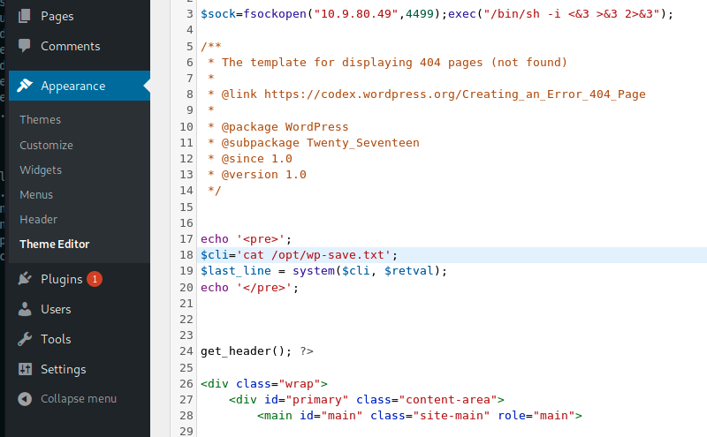Click the Plugins plug icon
Screen dimensions: 707x437
click(25, 279)
